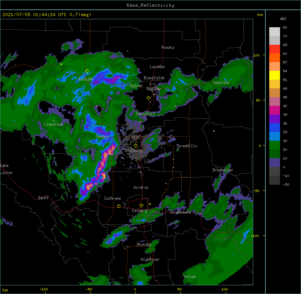
Task: Click the Lacombe city label
Action: (x=157, y=67)
